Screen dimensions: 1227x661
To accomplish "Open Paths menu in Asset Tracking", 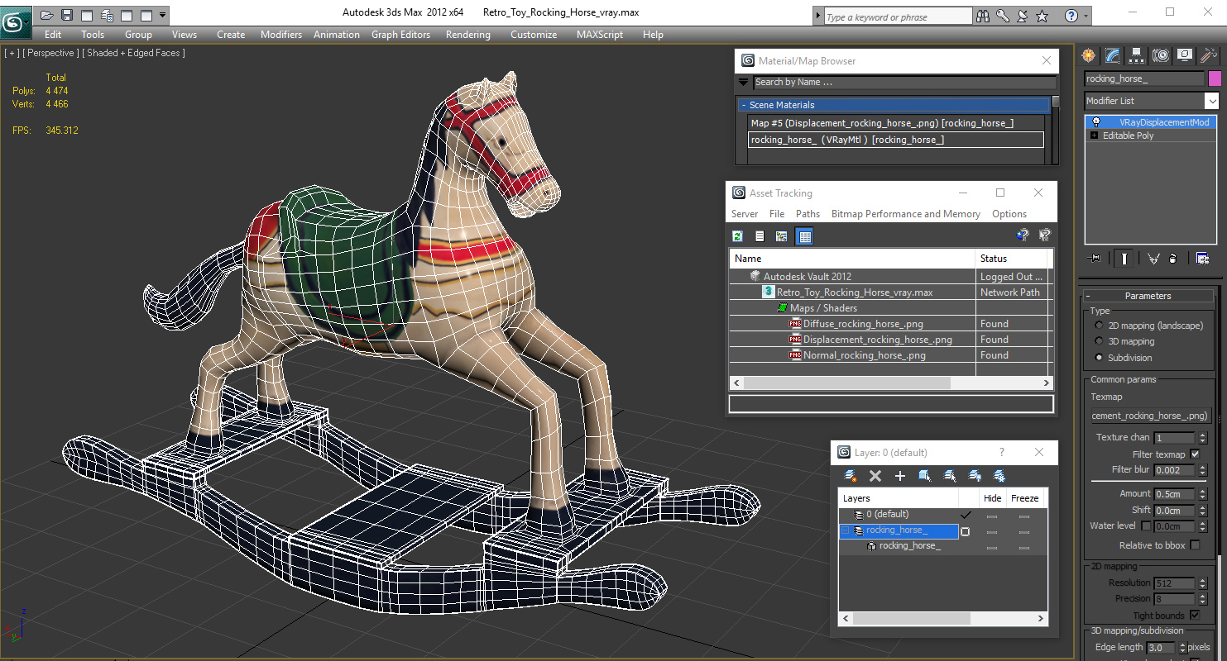I will [x=808, y=214].
